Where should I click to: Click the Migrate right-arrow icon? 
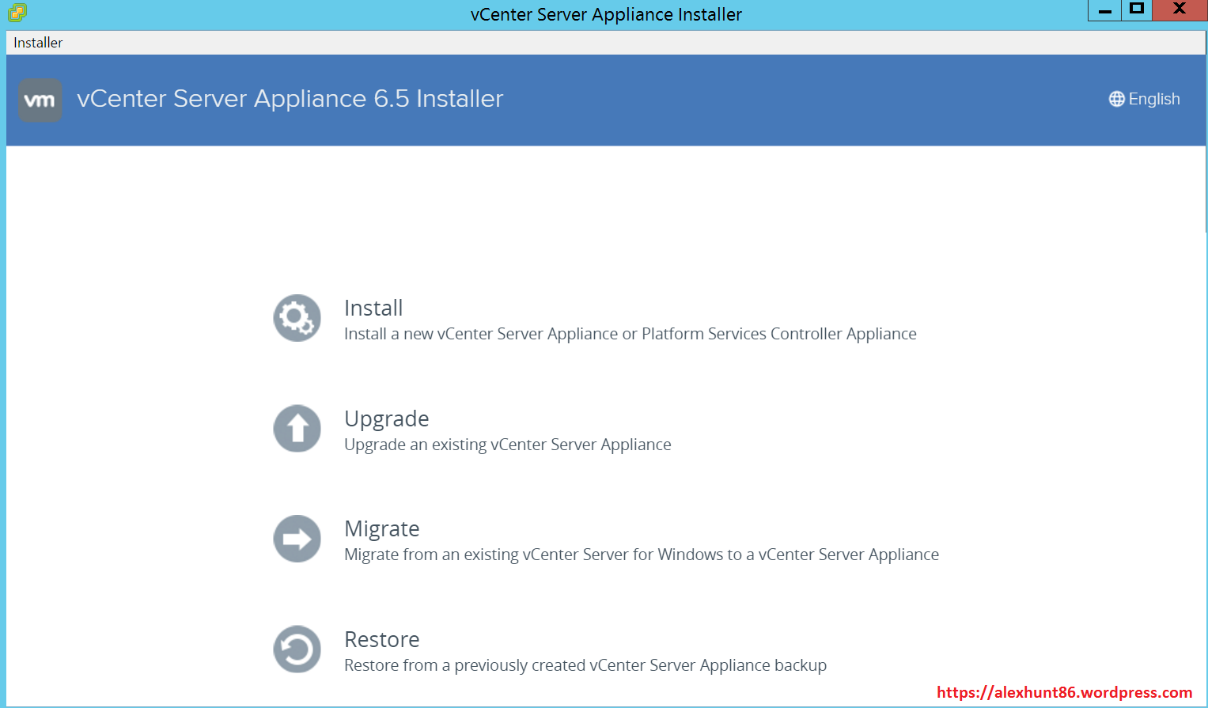297,539
